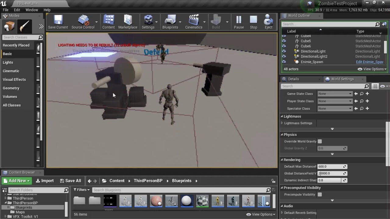The height and width of the screenshot is (219, 390).
Task: Collapse the Lightmass section
Action: click(x=282, y=116)
